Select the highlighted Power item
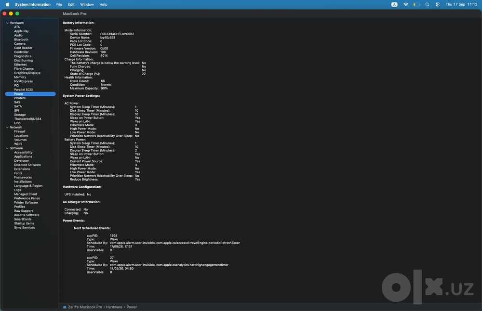This screenshot has height=311, width=482. [x=30, y=94]
